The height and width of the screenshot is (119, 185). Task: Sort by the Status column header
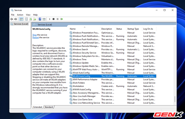point(121,29)
